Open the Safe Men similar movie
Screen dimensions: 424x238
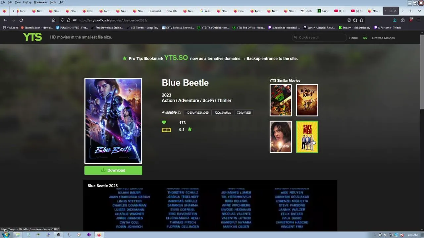pyautogui.click(x=307, y=137)
